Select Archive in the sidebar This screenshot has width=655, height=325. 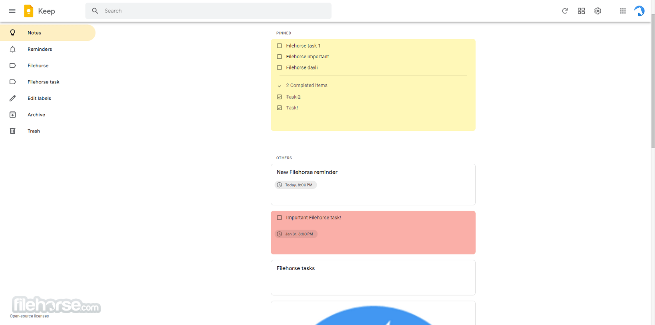click(x=48, y=115)
